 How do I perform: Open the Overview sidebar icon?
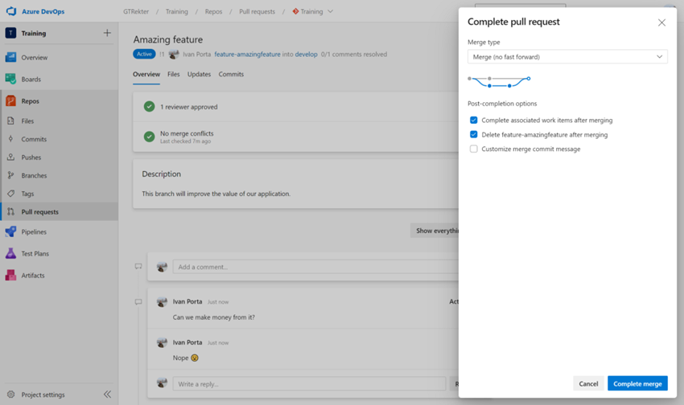tap(11, 57)
